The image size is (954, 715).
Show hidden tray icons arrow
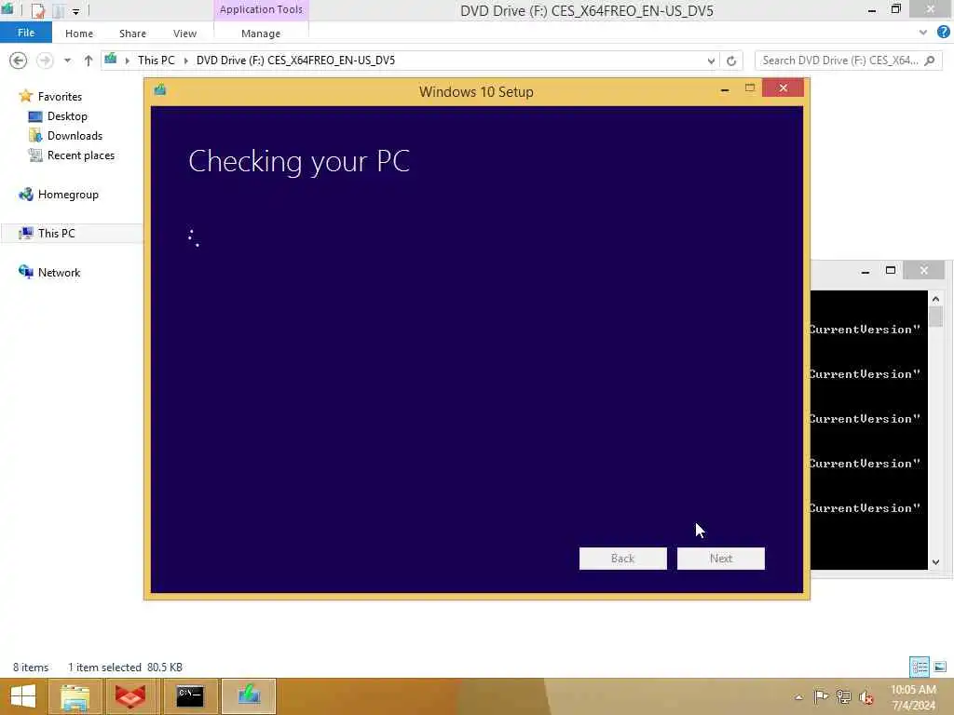pyautogui.click(x=798, y=696)
